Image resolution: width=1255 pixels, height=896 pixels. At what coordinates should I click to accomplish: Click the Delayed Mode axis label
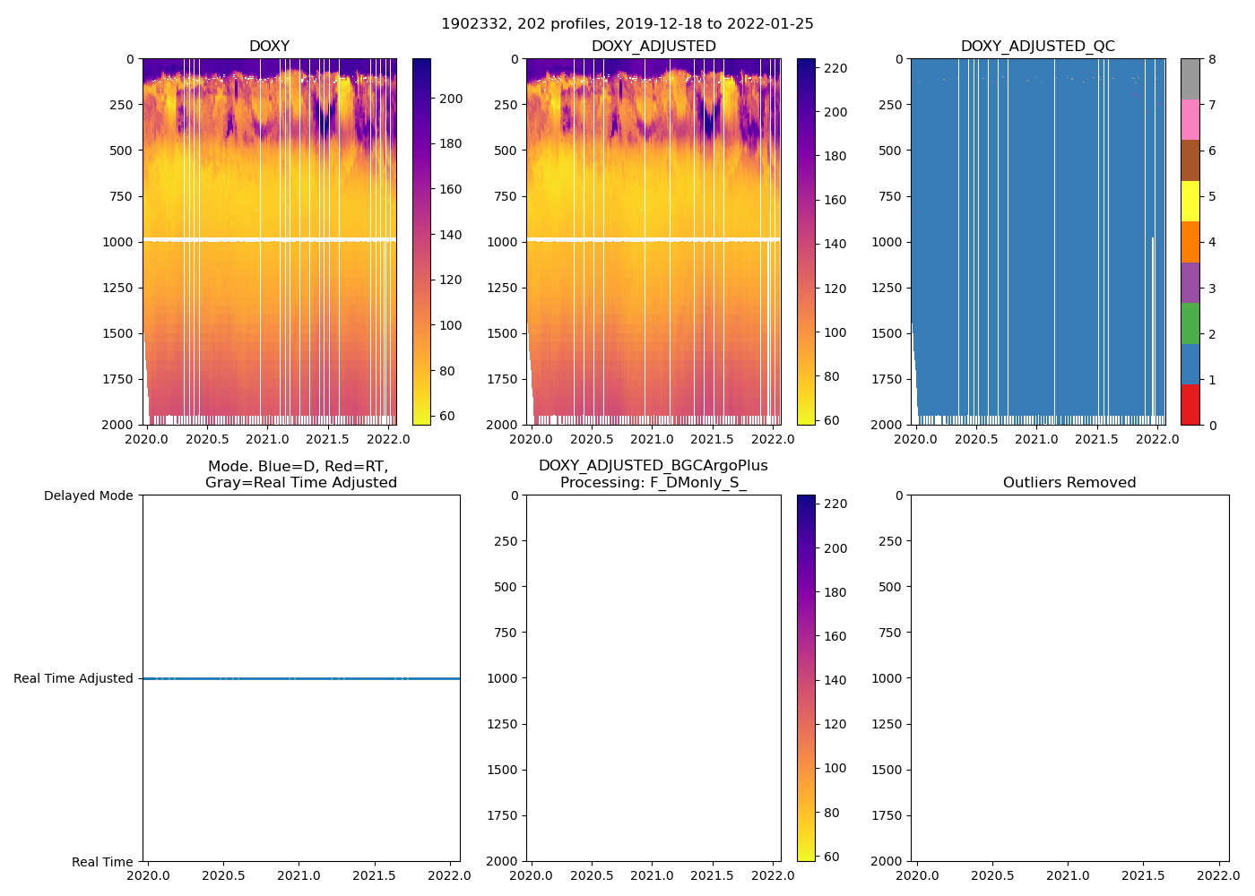88,495
